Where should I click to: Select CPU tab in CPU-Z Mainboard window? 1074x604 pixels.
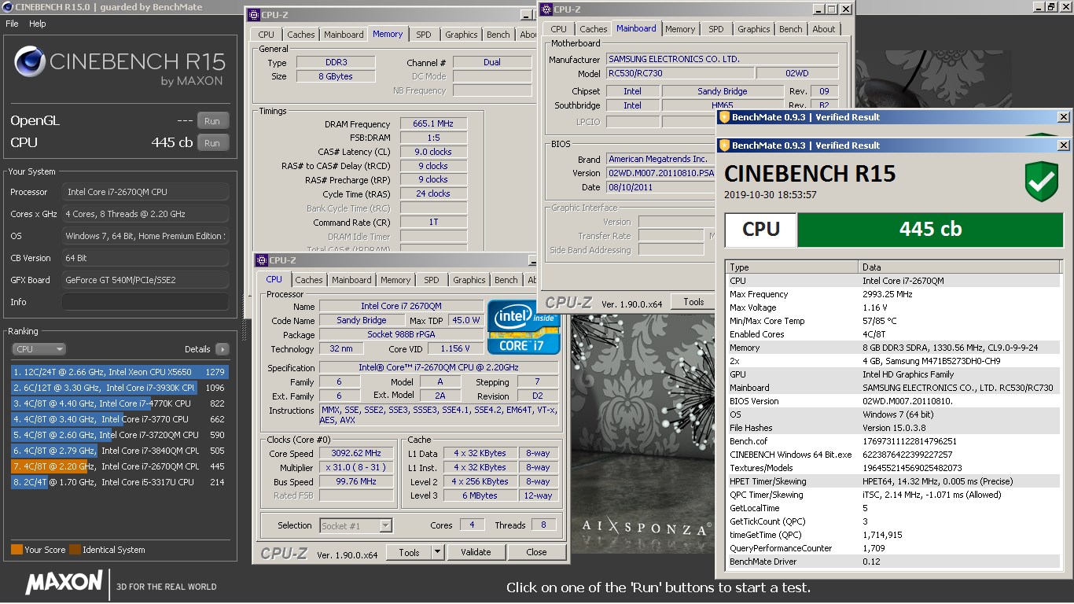[x=558, y=29]
